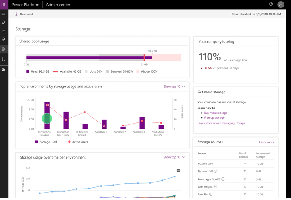The image size is (291, 200).
Task: Click the info icon beside Sales Insights
Action: tap(216, 186)
